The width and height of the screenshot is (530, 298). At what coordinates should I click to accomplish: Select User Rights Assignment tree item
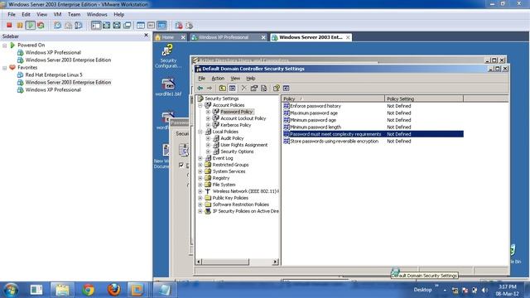tap(243, 145)
